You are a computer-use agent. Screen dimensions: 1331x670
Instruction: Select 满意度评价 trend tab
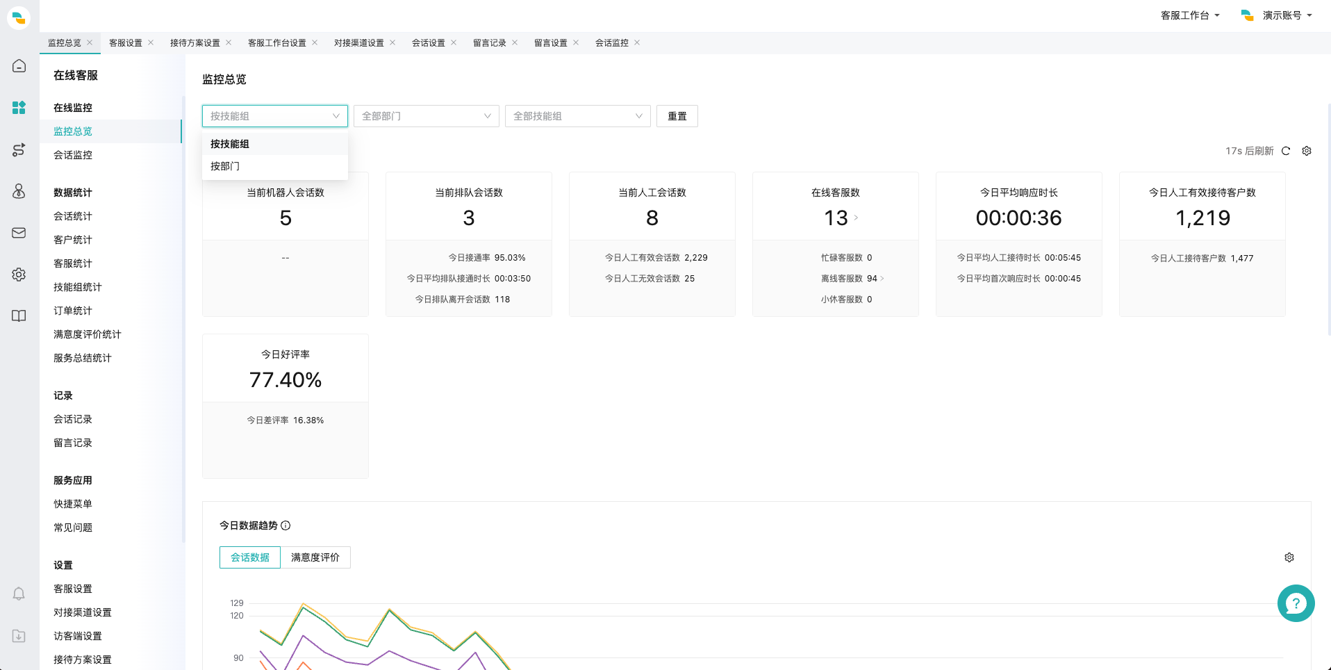[315, 557]
